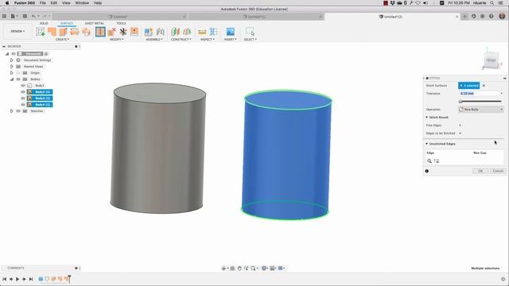
Task: Select the surface Revolve tool icon
Action: pyautogui.click(x=64, y=32)
